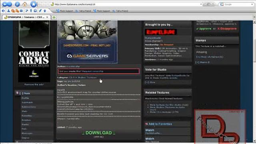The width and height of the screenshot is (256, 144).
Task: Click the GameServers ad banner
Action: [87, 42]
